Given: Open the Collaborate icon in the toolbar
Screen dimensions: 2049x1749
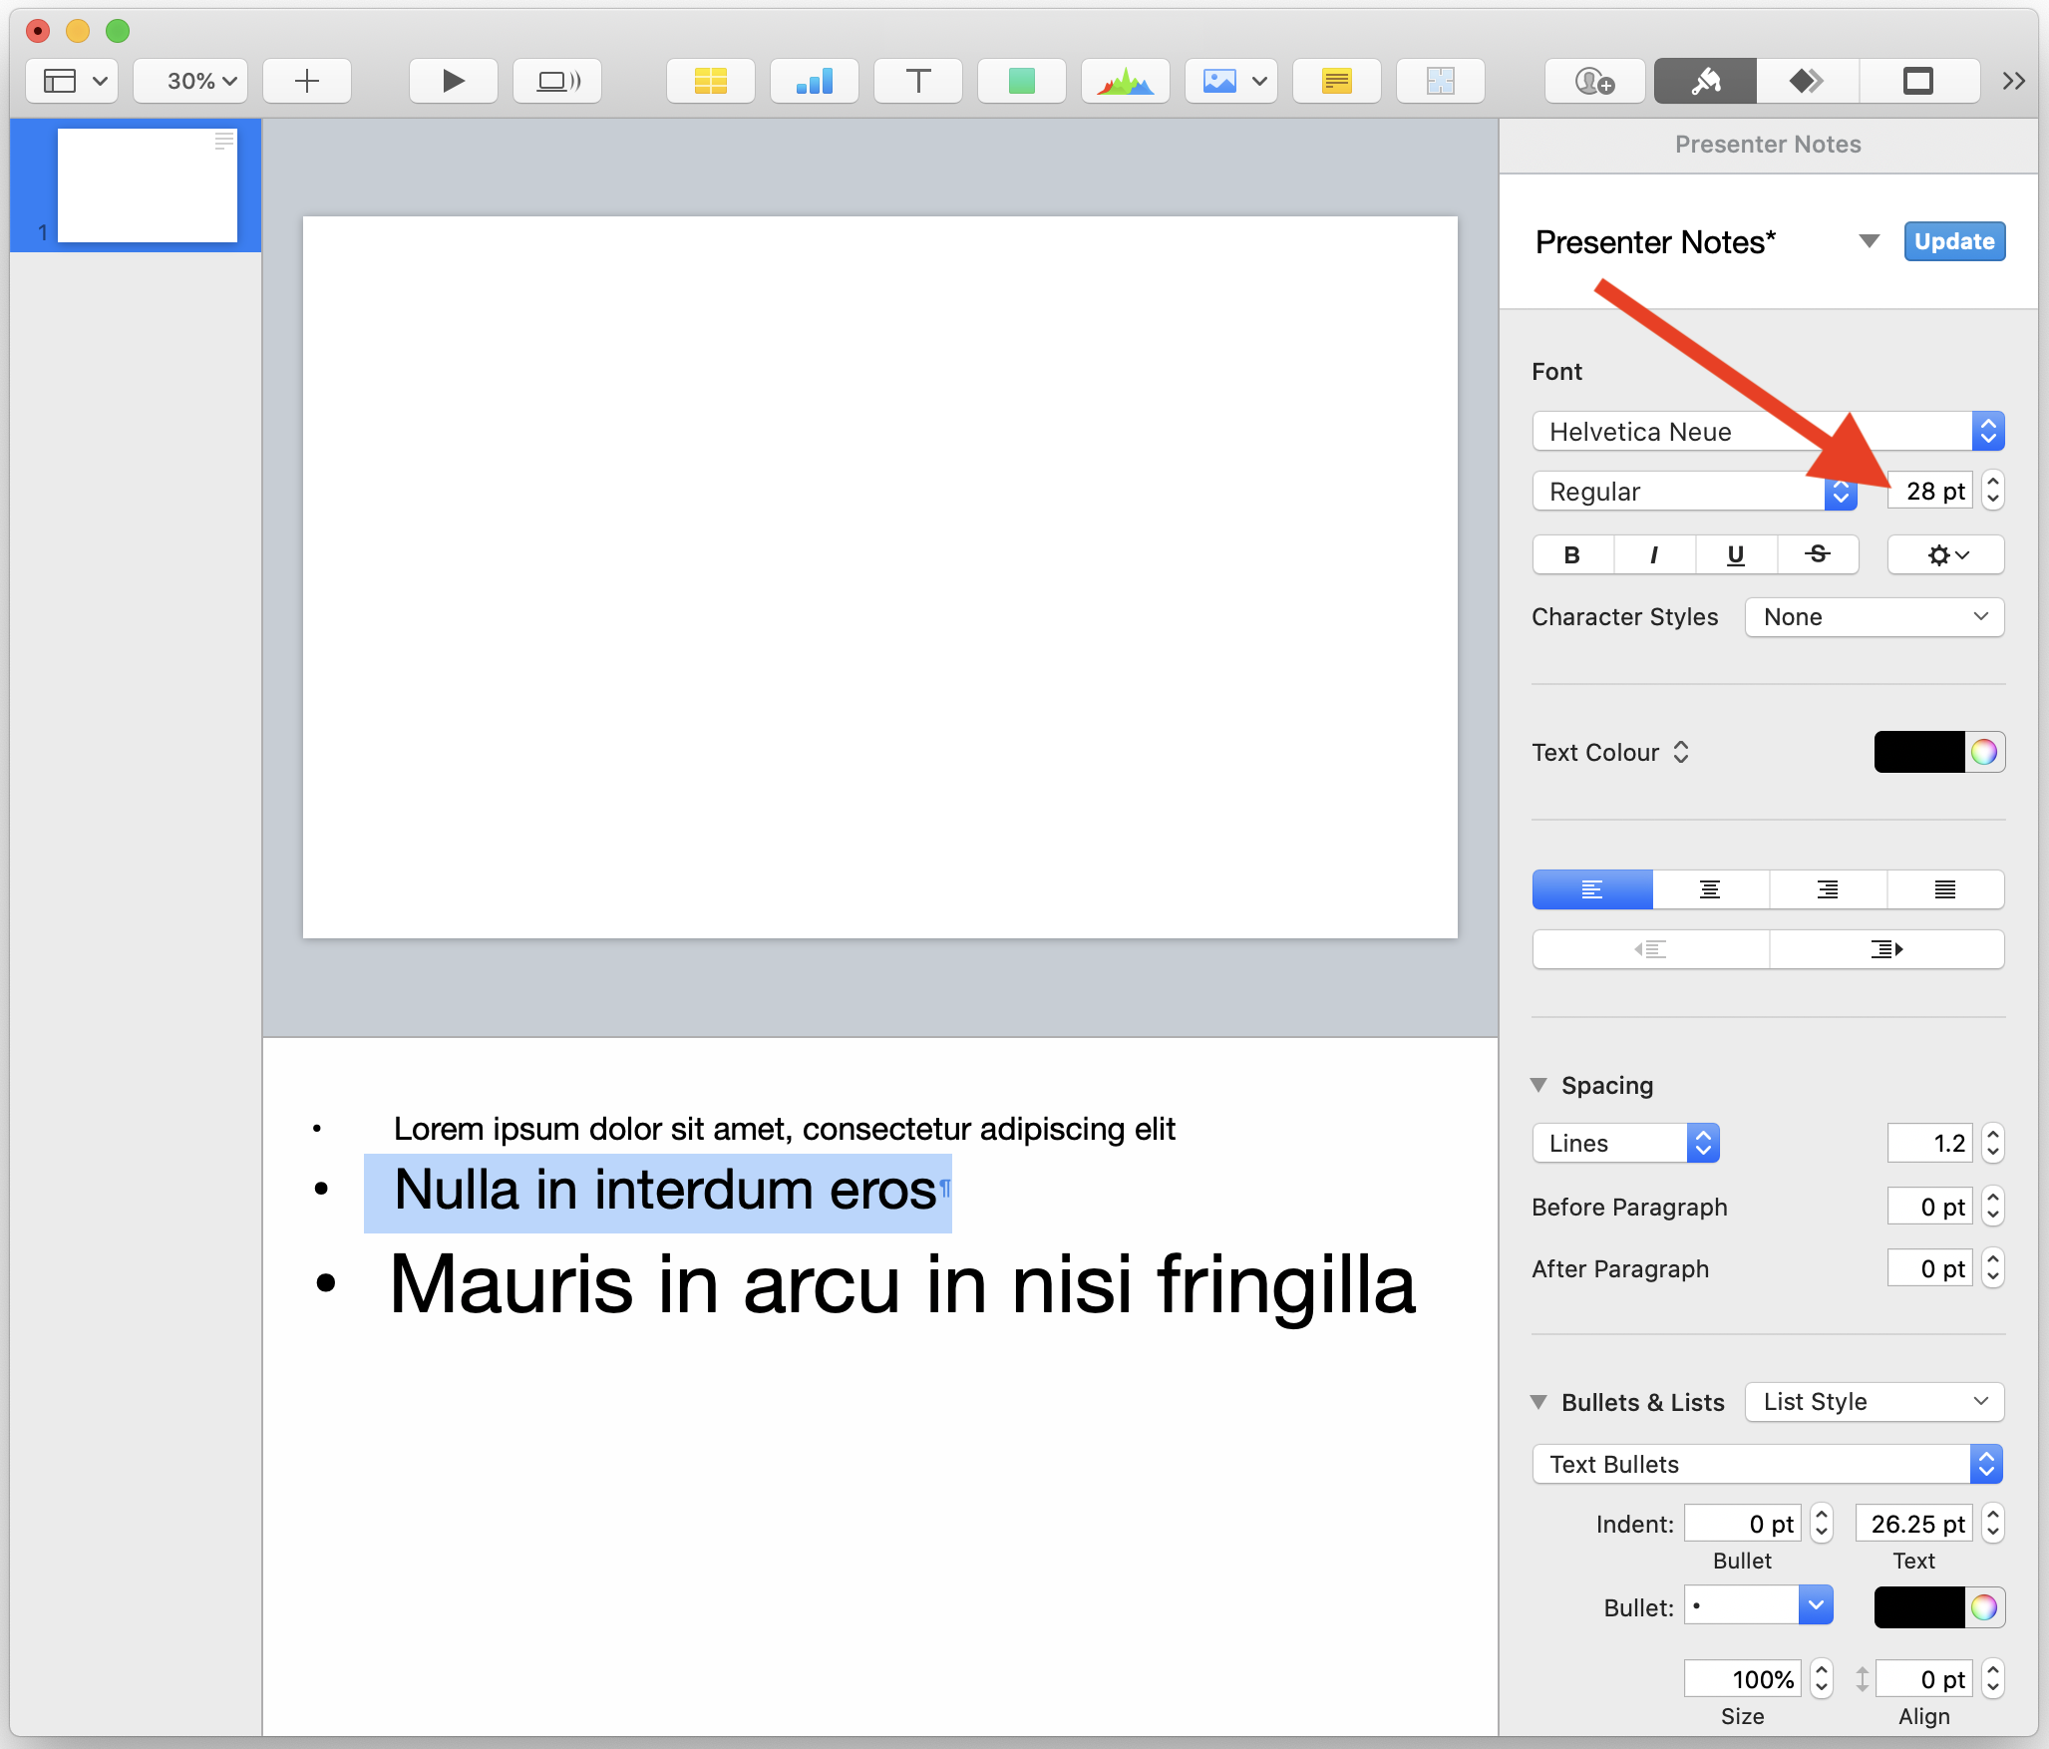Looking at the screenshot, I should pos(1593,81).
